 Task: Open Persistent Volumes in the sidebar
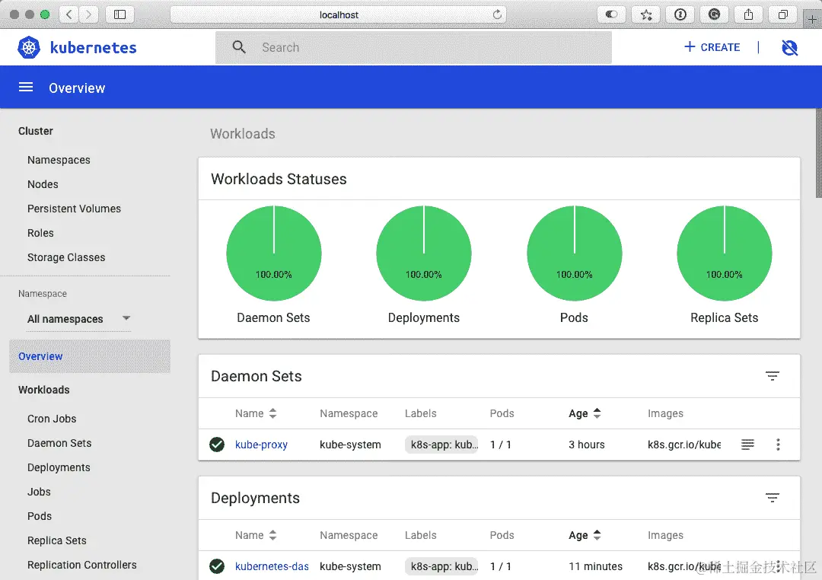coord(74,209)
